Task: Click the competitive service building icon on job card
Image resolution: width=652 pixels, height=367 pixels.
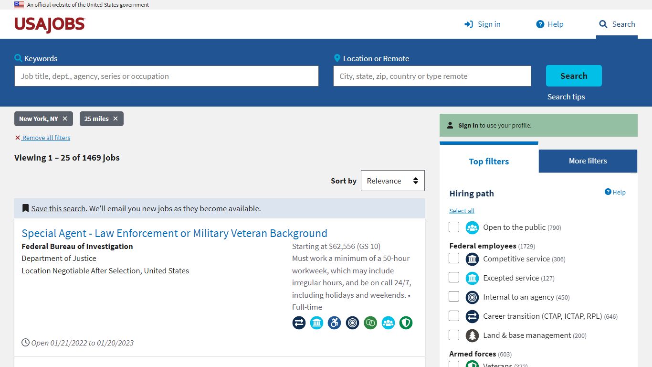Action: coord(316,323)
